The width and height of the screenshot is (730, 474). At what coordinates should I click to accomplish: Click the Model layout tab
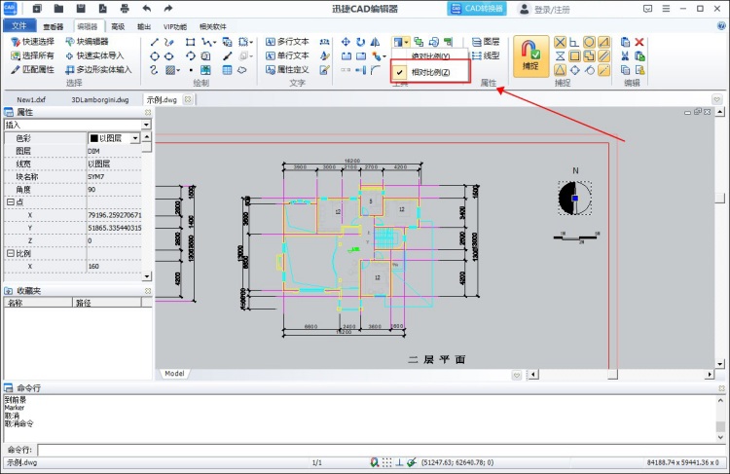click(174, 374)
